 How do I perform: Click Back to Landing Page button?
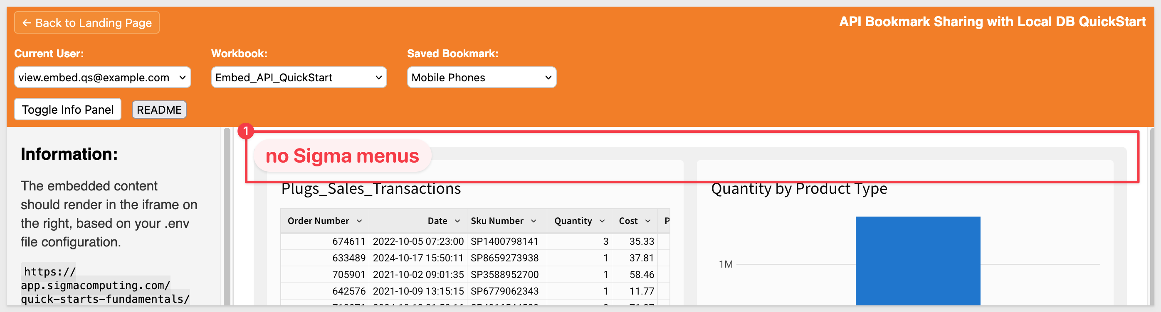pos(87,22)
